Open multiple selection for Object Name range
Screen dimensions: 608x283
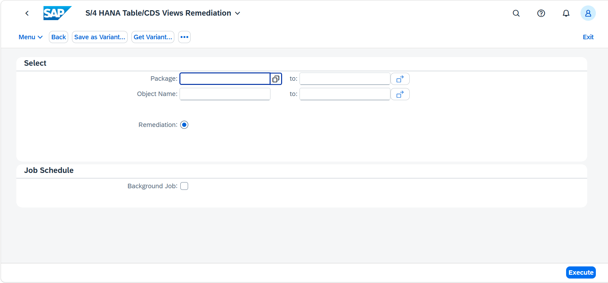(400, 94)
